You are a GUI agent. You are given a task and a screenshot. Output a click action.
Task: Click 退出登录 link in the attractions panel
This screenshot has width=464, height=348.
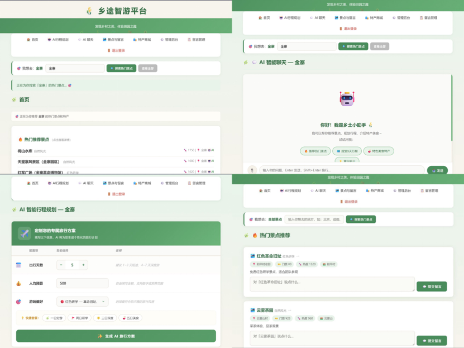point(348,202)
